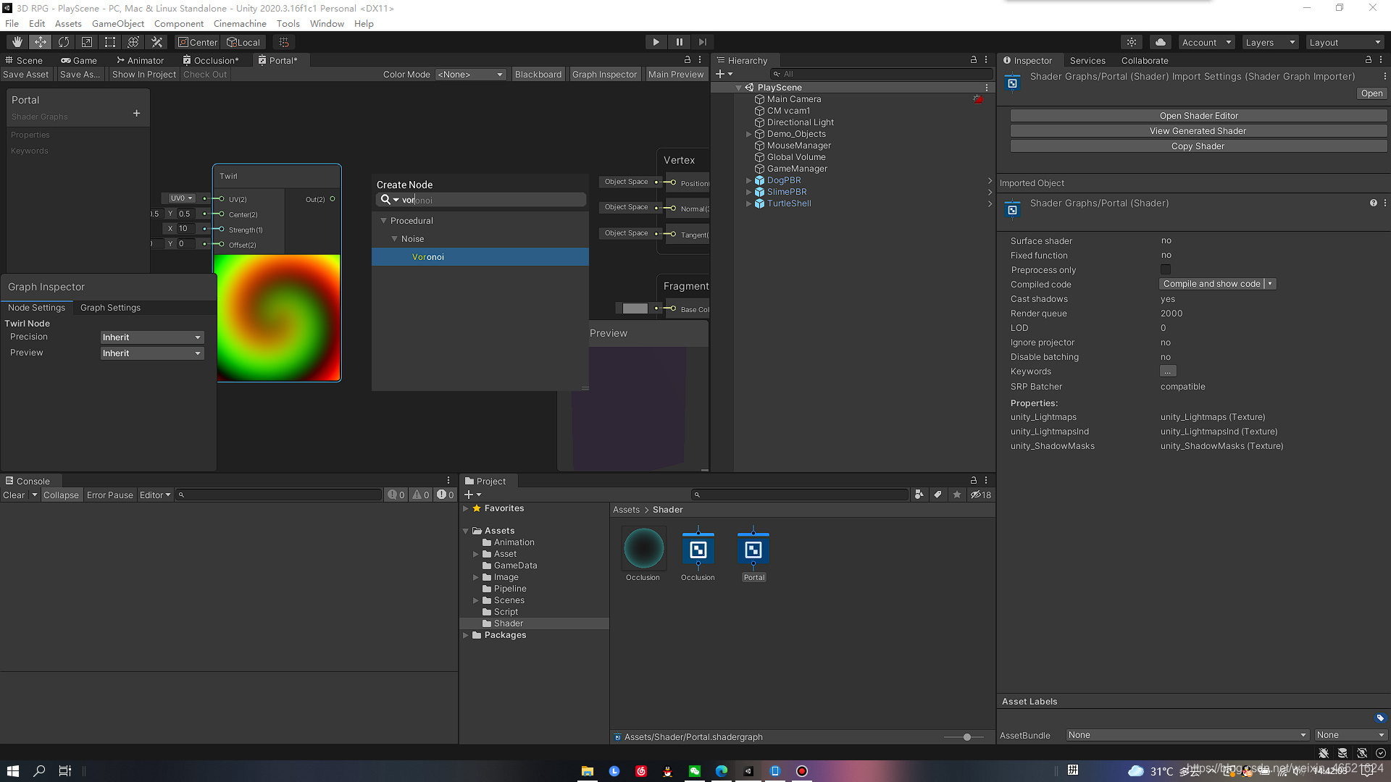Click the Base Color swatch

click(635, 308)
